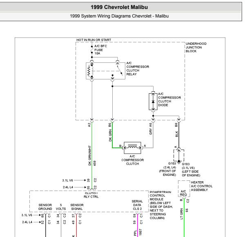Click '2.4L L4' pointing to pin 65
Image resolution: width=245 pixels, height=237 pixels.
[x=68, y=187]
